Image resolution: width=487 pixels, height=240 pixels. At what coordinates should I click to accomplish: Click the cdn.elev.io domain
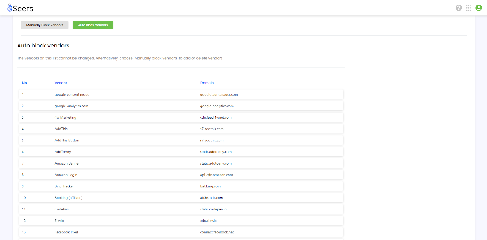(x=208, y=221)
